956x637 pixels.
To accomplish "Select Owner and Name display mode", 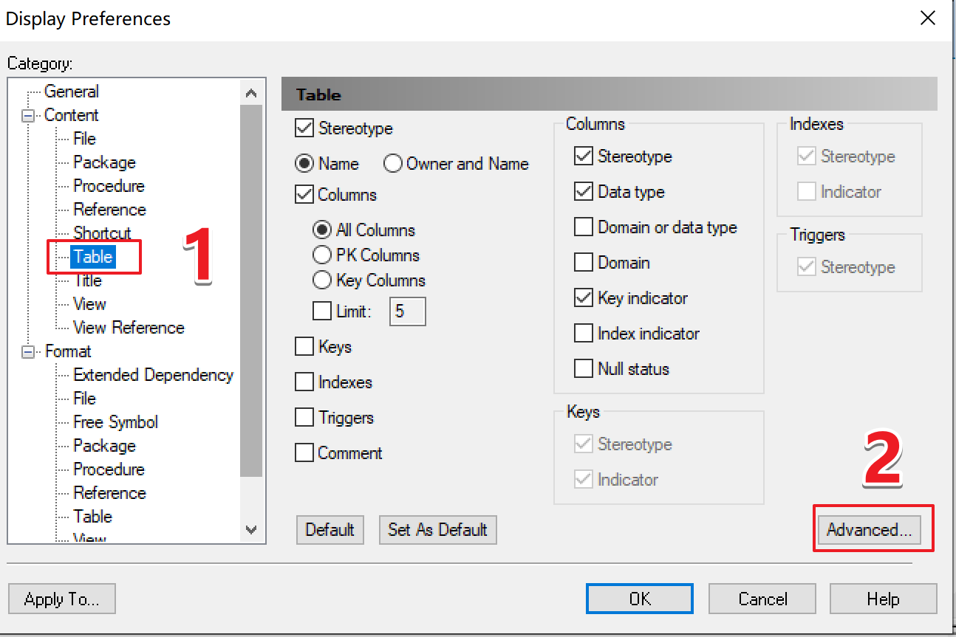I will 392,164.
